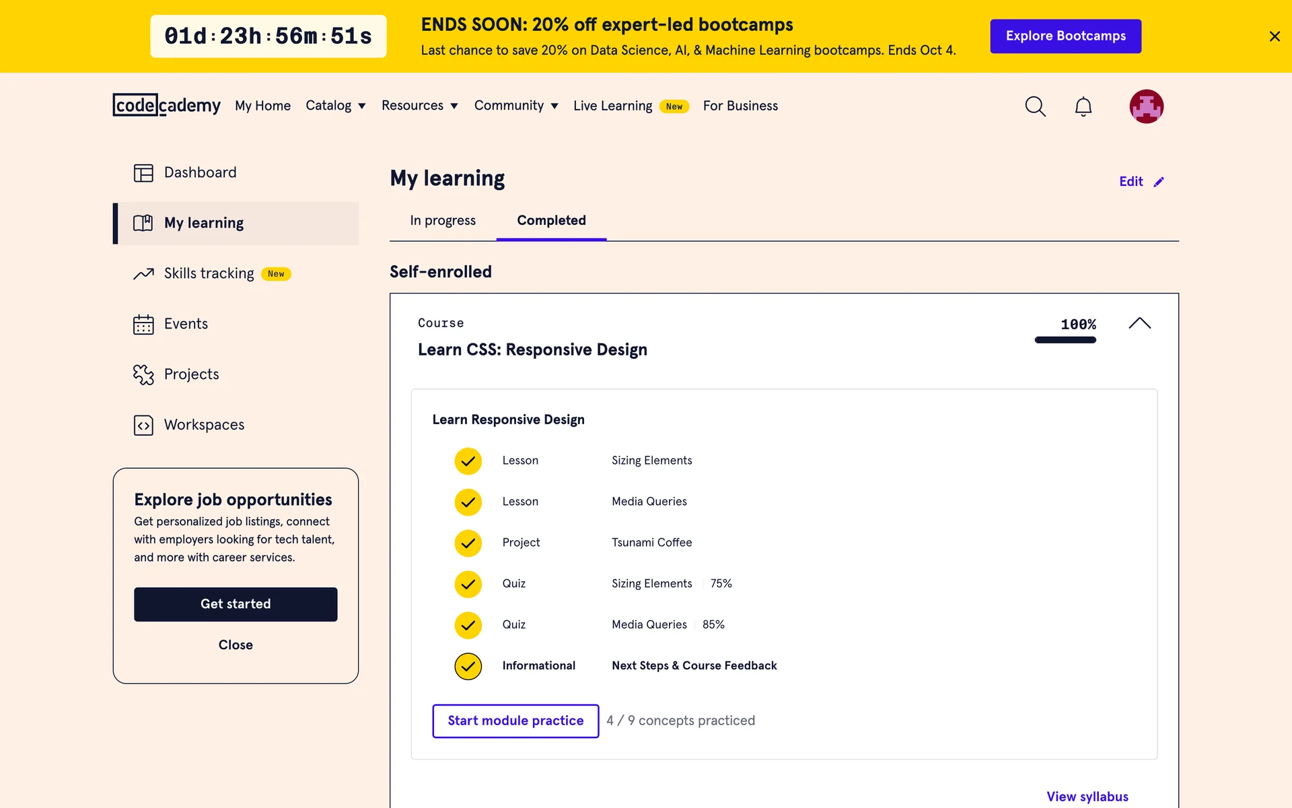Expand the Catalog dropdown menu
The height and width of the screenshot is (808, 1292).
(336, 106)
